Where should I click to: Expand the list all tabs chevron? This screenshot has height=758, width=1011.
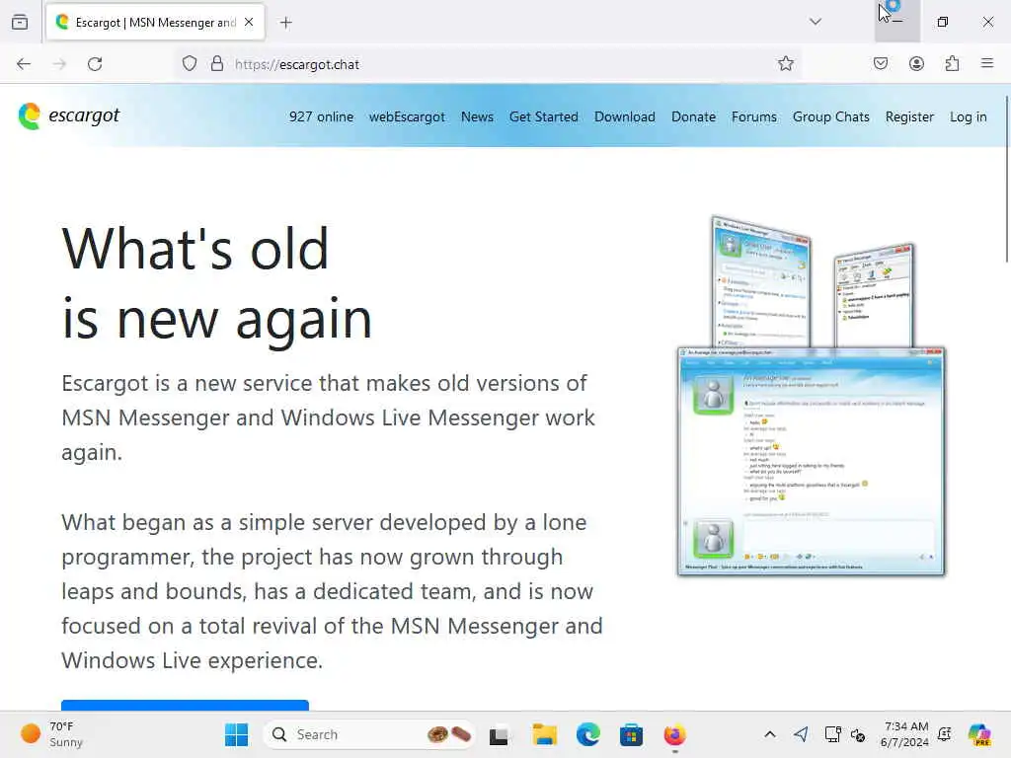coord(816,22)
